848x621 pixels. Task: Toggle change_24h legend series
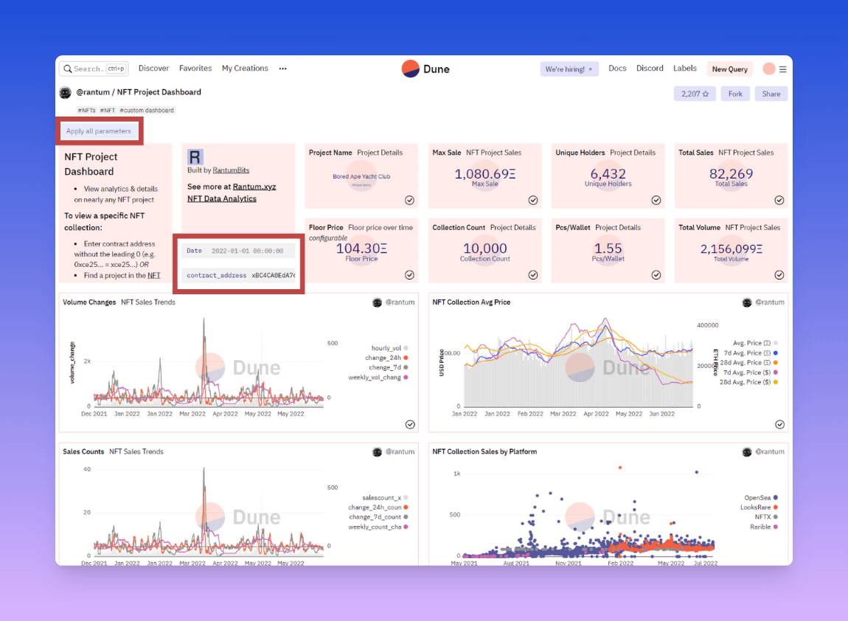point(386,358)
